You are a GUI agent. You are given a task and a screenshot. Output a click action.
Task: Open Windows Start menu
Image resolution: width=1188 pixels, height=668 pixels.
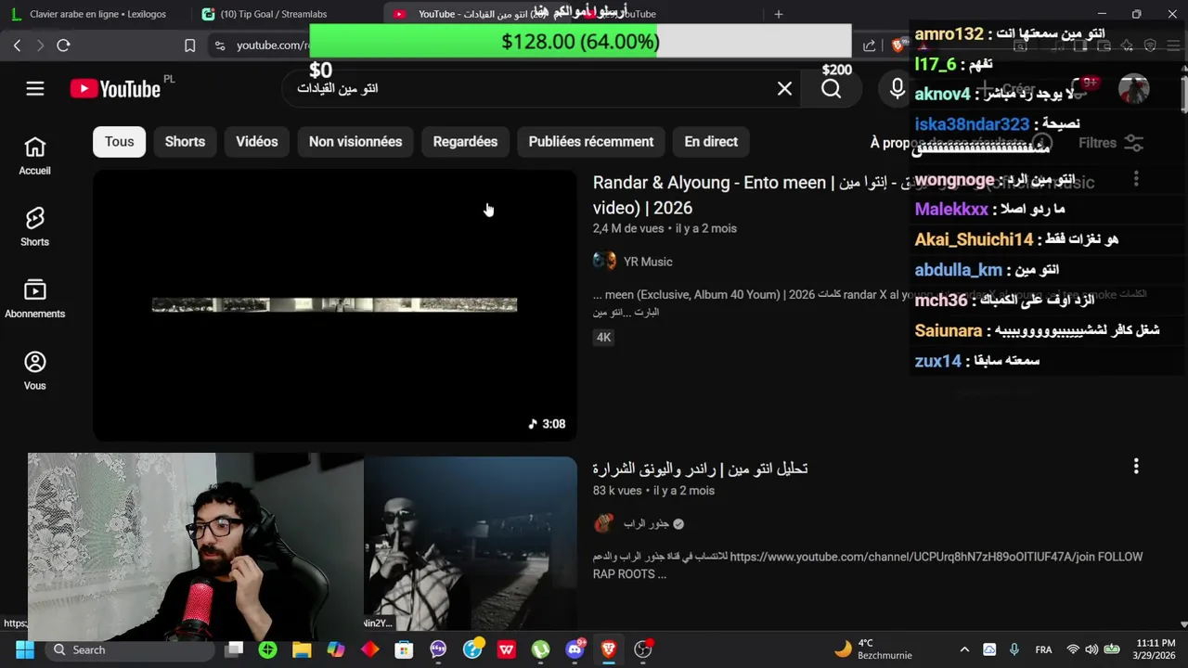pos(24,649)
